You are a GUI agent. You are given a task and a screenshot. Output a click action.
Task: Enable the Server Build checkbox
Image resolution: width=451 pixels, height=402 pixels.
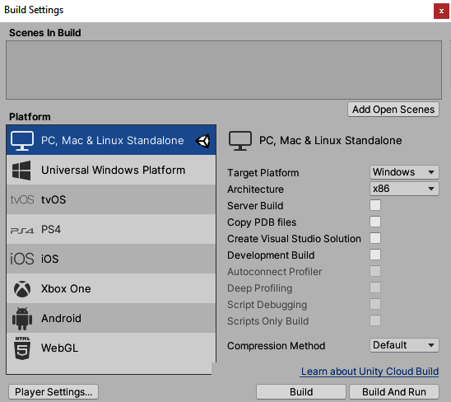[375, 205]
